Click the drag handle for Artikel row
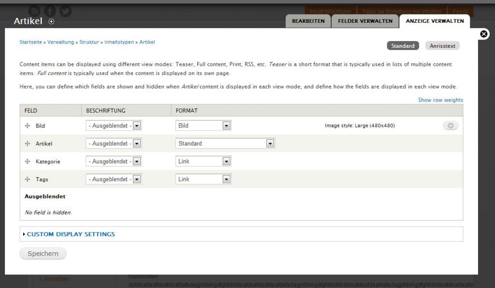Viewport: 495px width, 288px height. tap(28, 144)
